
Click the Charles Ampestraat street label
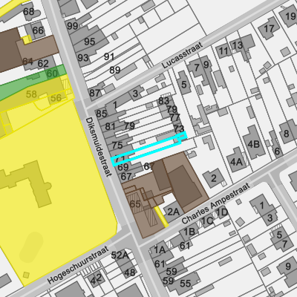[216, 203]
